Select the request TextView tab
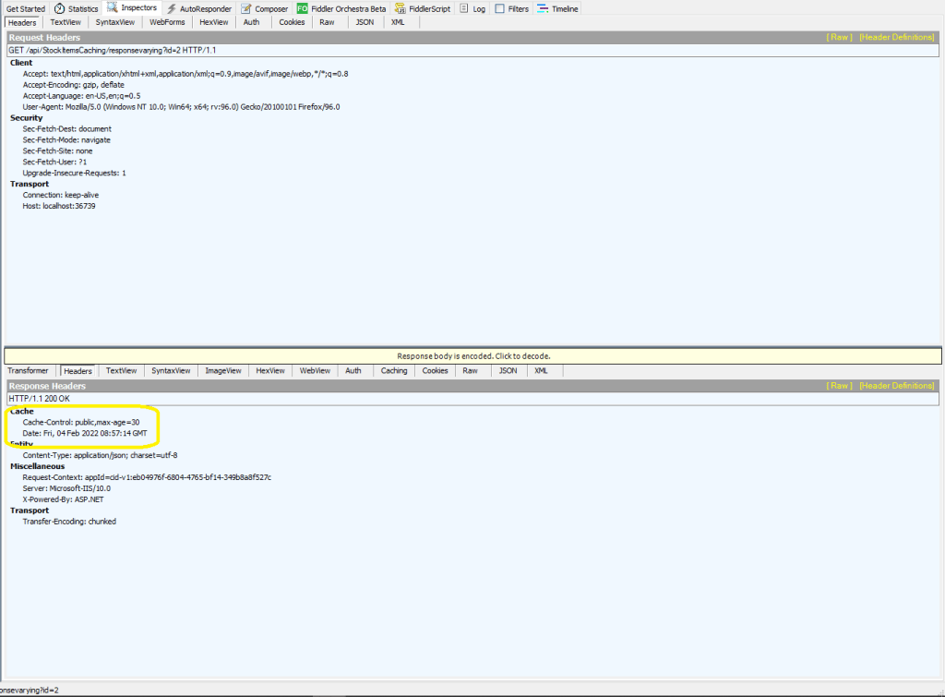 (65, 22)
